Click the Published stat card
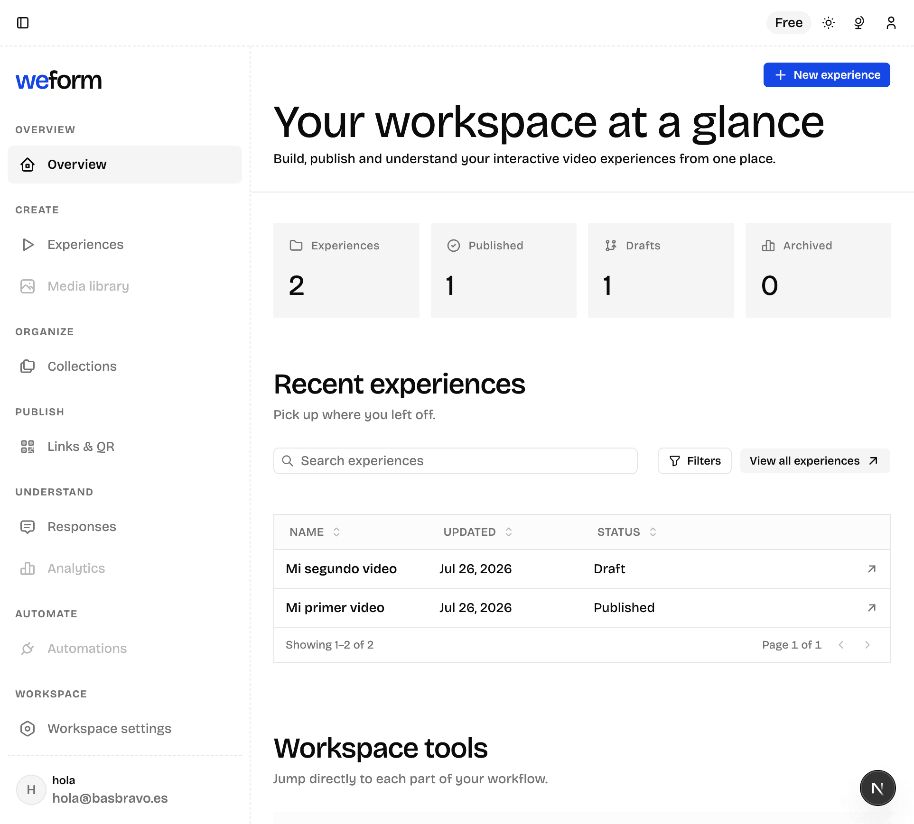Screen dimensions: 914x824 tap(504, 270)
